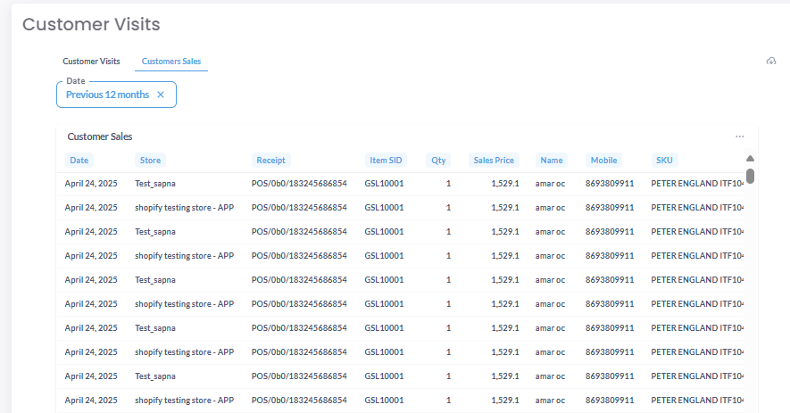This screenshot has height=413, width=790.
Task: Sort by the Store column header
Action: pos(150,161)
